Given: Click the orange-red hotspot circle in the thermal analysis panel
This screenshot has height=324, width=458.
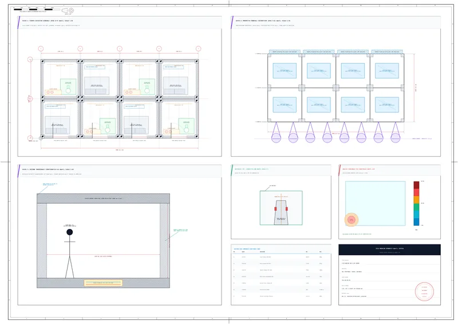Looking at the screenshot, I should tap(352, 220).
